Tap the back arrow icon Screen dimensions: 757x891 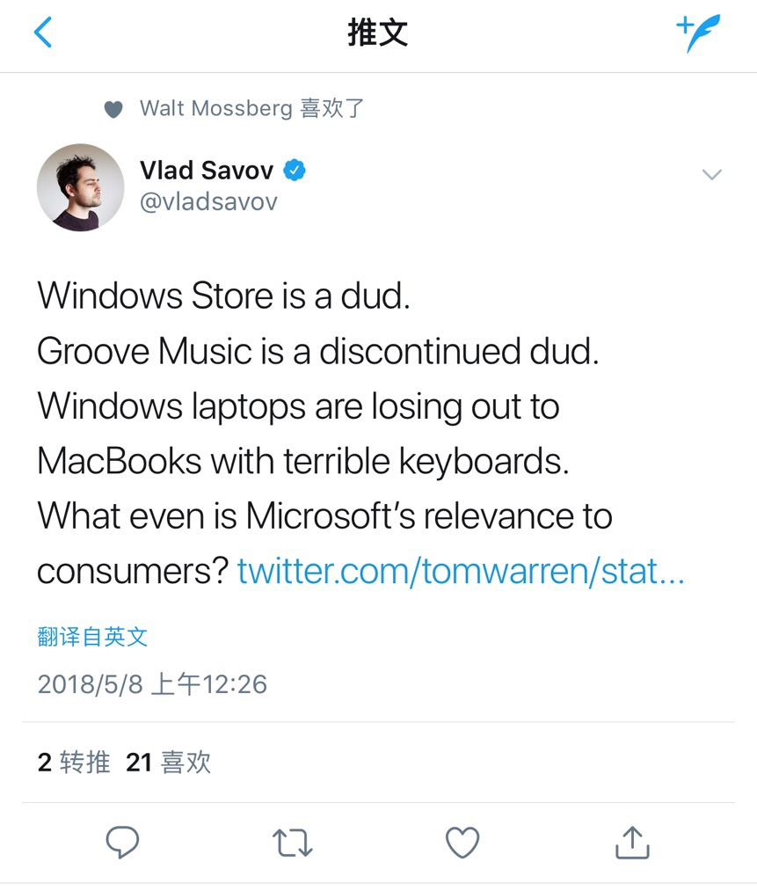(43, 33)
